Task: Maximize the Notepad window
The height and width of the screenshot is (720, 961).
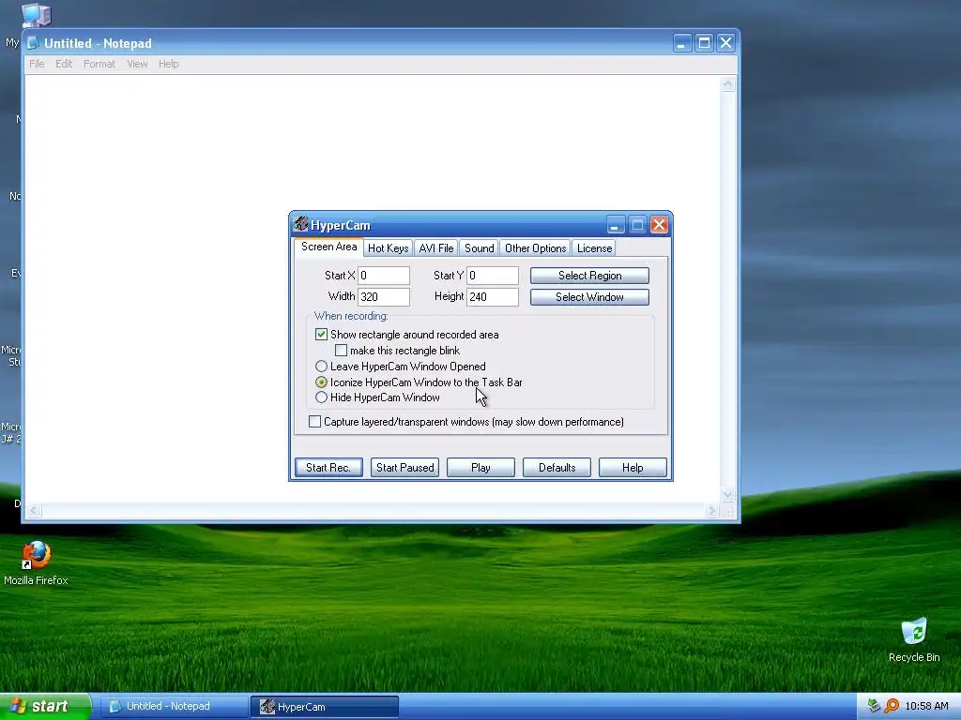Action: pyautogui.click(x=704, y=43)
